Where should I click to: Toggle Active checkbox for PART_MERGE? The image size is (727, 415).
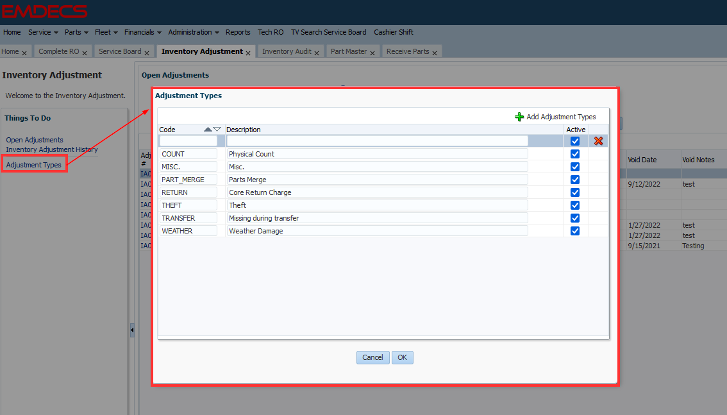pos(575,180)
